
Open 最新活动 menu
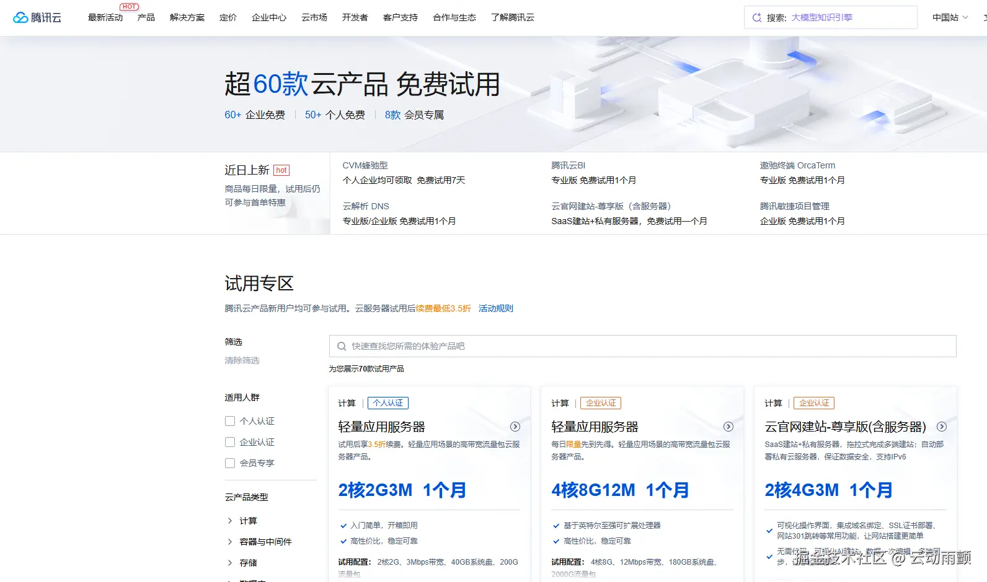point(105,17)
